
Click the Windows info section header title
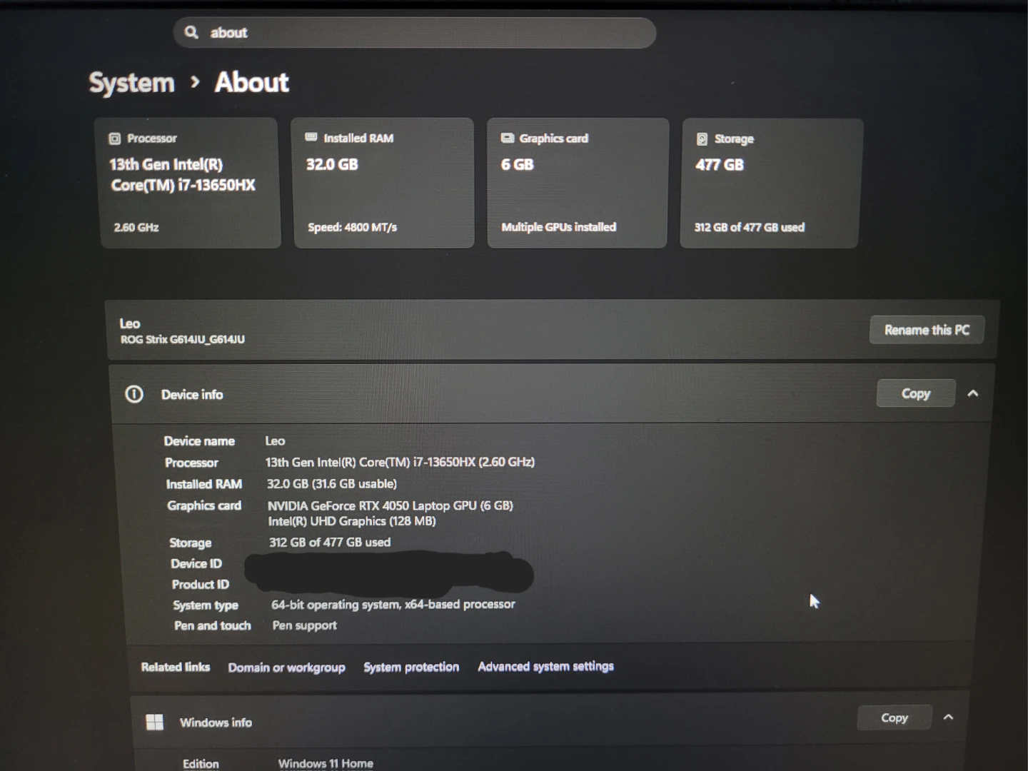click(x=216, y=722)
